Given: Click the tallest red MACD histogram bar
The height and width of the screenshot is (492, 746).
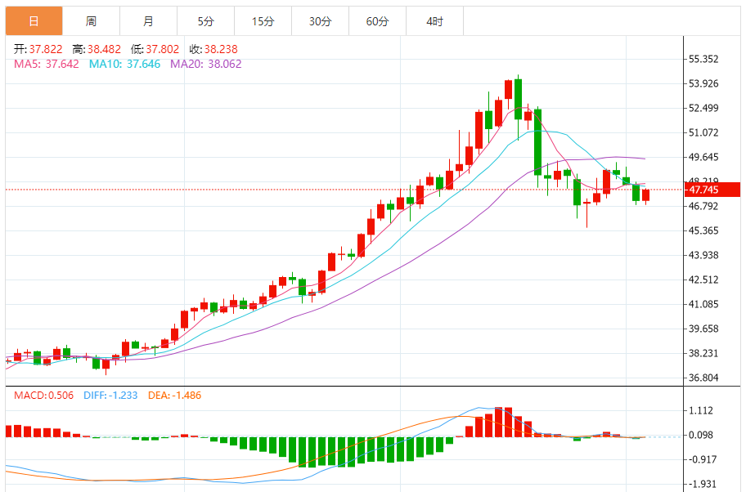Looking at the screenshot, I should pos(498,422).
